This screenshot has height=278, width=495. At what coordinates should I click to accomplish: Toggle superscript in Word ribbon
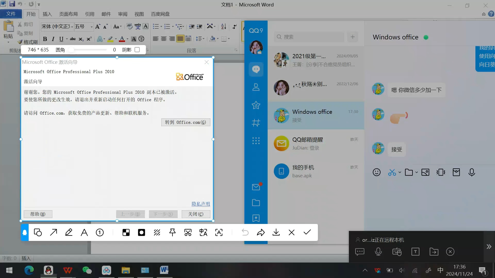point(89,39)
